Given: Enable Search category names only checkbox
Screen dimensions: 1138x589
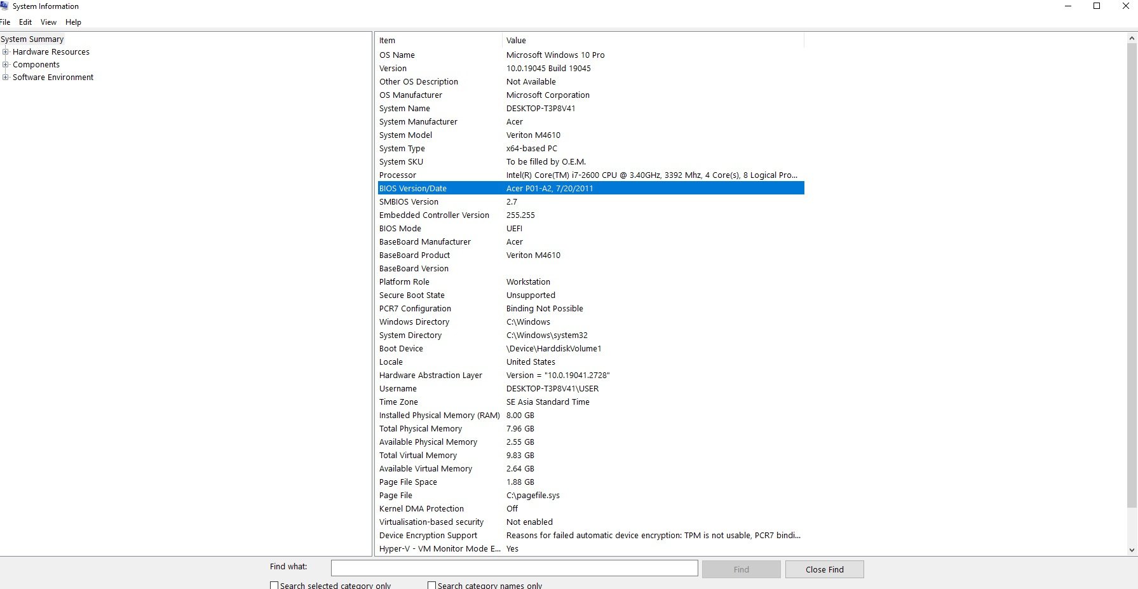Looking at the screenshot, I should pyautogui.click(x=431, y=586).
